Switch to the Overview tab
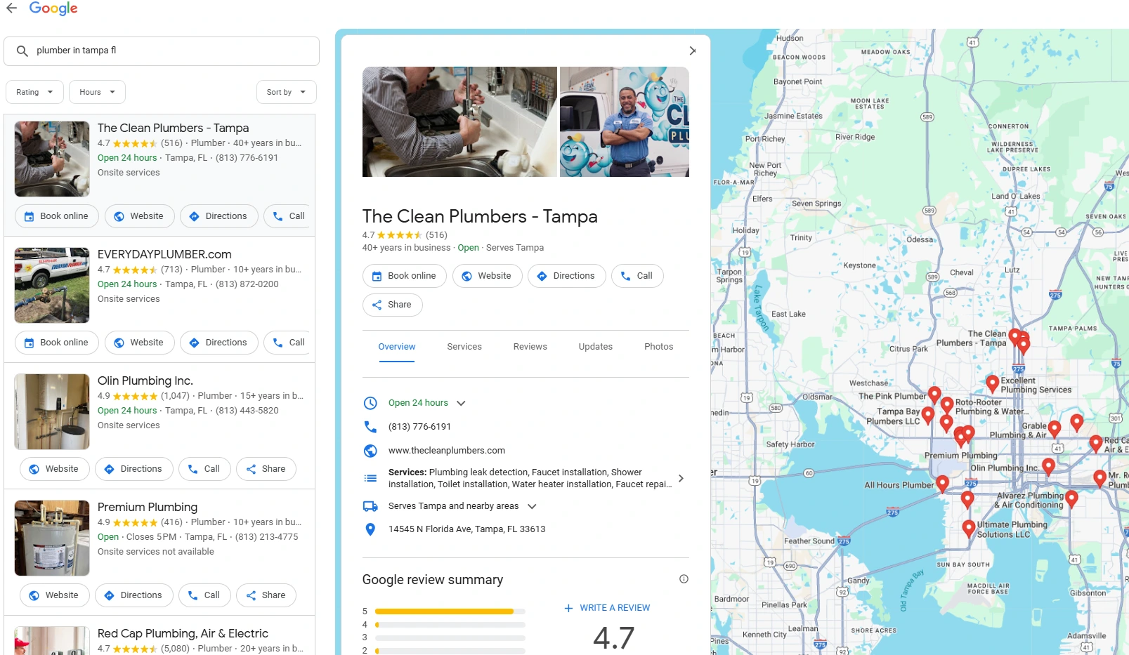Screen dimensions: 1129x655 pyautogui.click(x=397, y=347)
